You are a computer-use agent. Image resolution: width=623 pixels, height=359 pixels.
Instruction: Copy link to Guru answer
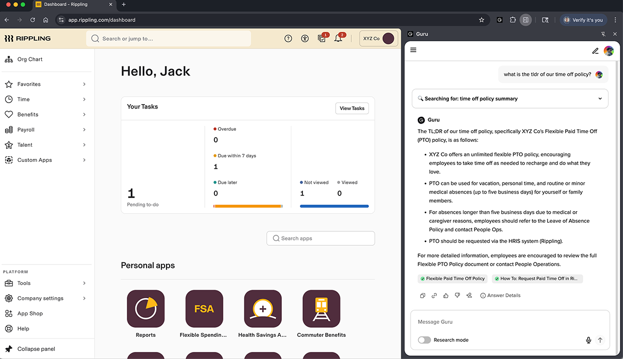[434, 296]
